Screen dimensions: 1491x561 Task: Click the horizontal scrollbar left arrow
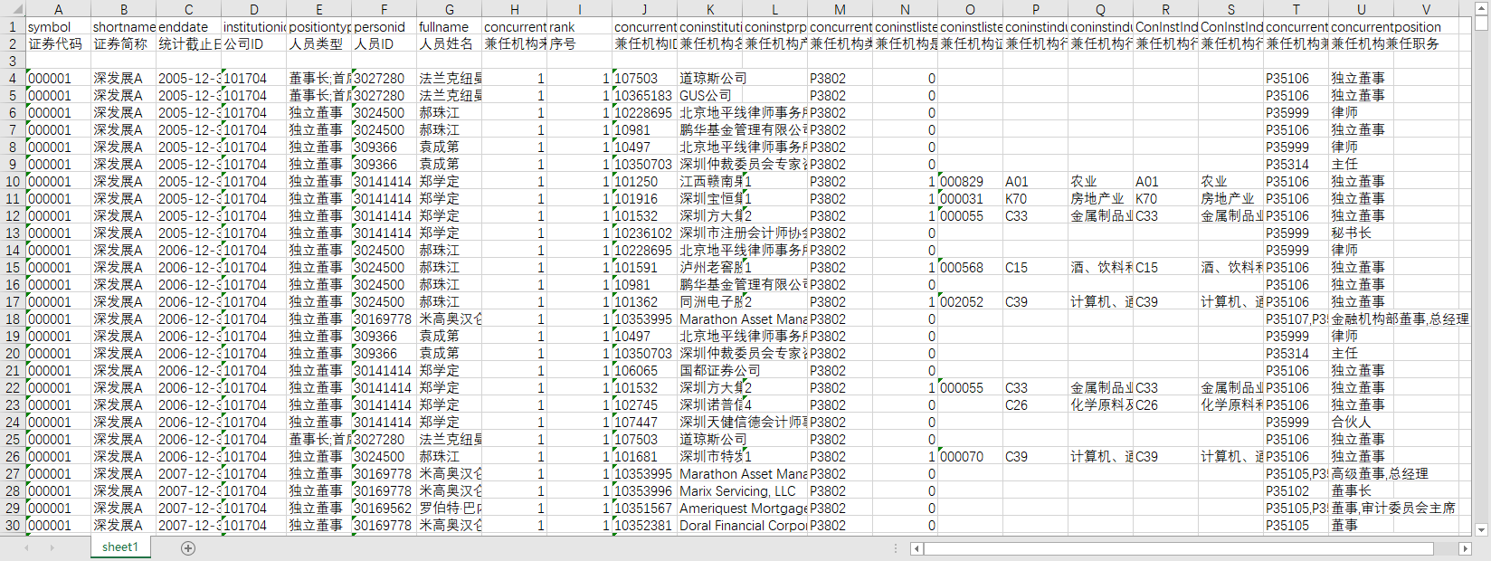916,548
